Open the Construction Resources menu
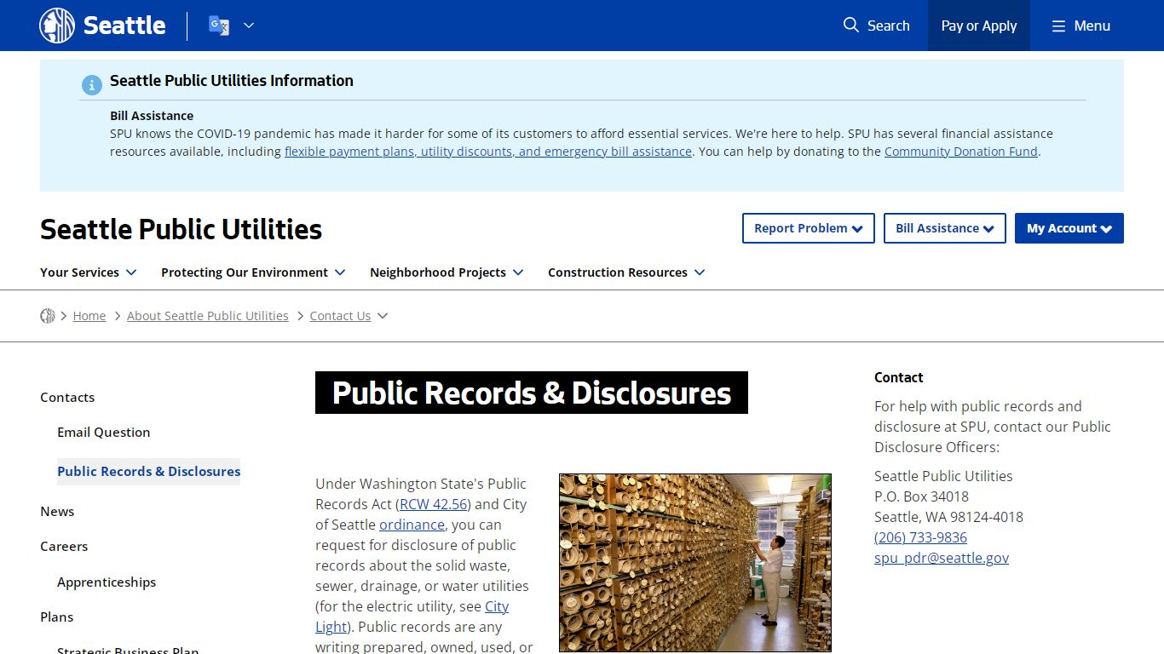 [626, 272]
